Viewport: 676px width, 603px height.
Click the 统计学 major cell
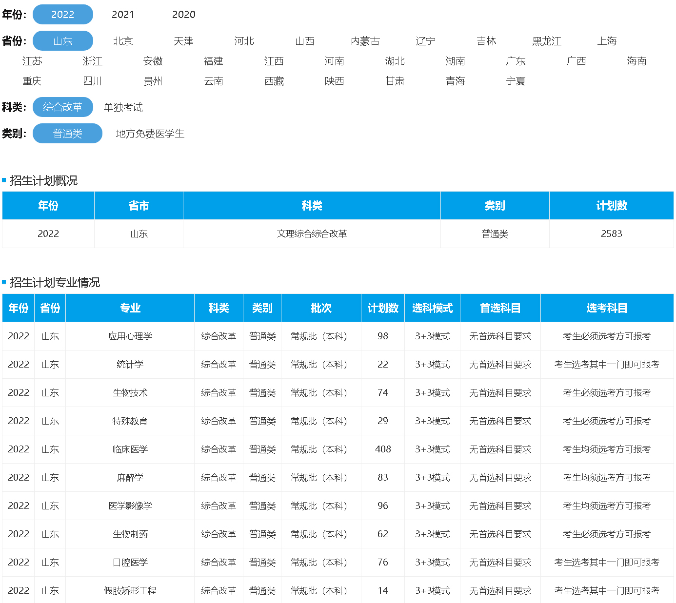point(130,365)
